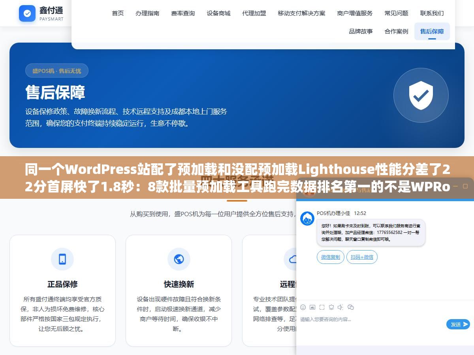Open 常见问题 nav link
This screenshot has width=474, height=355.
click(396, 13)
